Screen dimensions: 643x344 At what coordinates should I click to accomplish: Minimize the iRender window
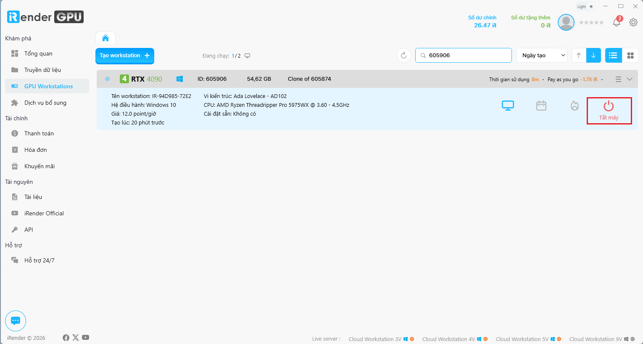(x=606, y=6)
